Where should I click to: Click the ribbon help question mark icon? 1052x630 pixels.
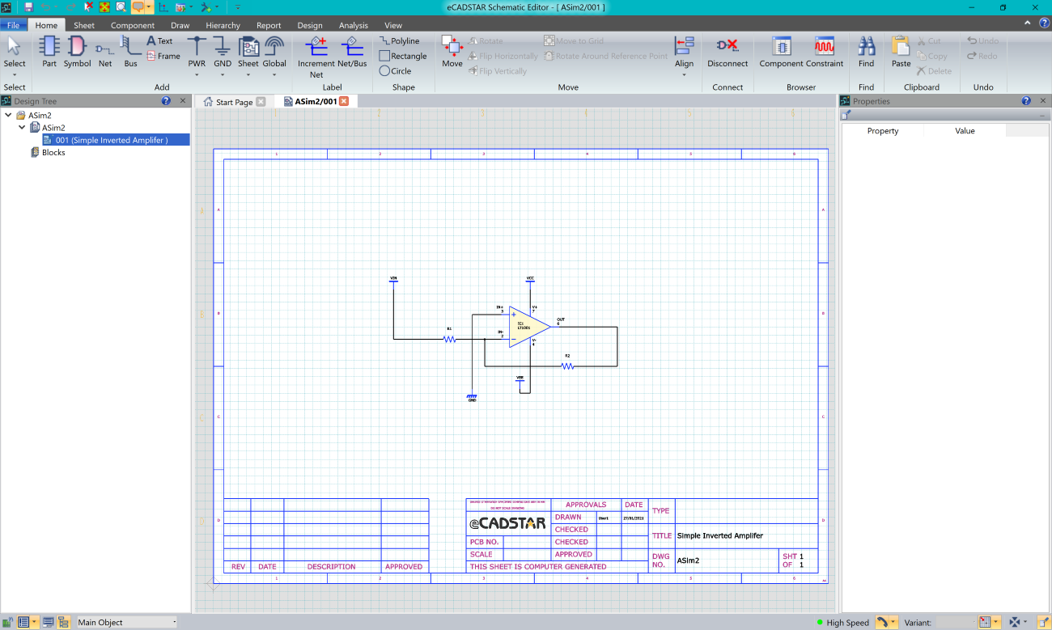[1044, 23]
